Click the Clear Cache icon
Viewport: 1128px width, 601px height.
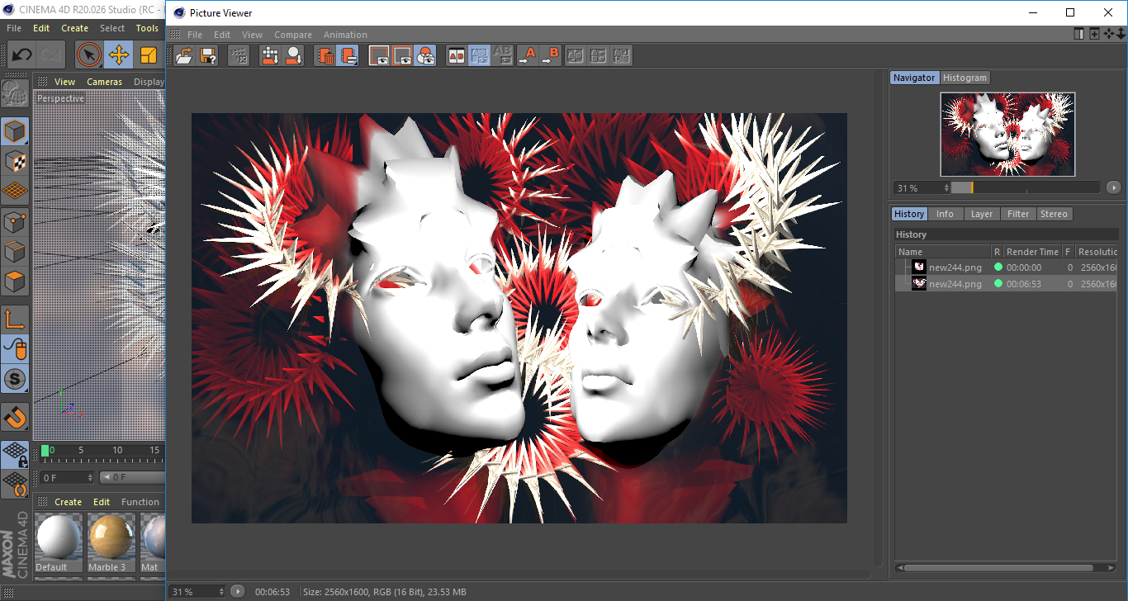click(x=348, y=55)
